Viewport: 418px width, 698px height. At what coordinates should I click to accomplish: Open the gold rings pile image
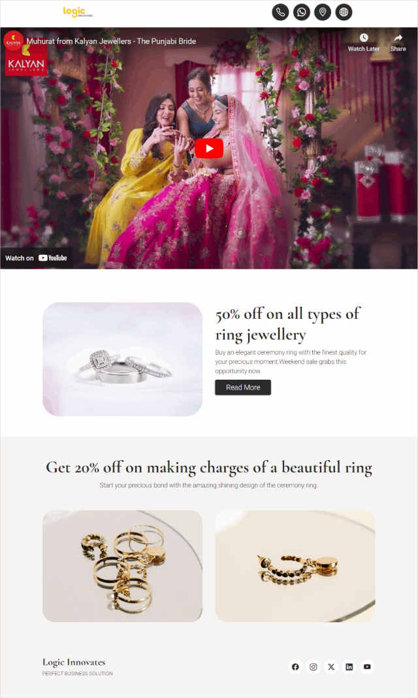click(122, 566)
